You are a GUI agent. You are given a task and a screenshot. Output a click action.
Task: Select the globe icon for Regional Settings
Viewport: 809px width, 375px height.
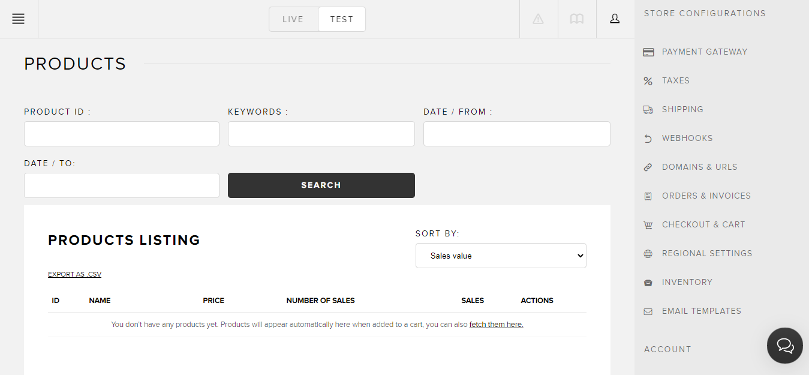(x=648, y=253)
